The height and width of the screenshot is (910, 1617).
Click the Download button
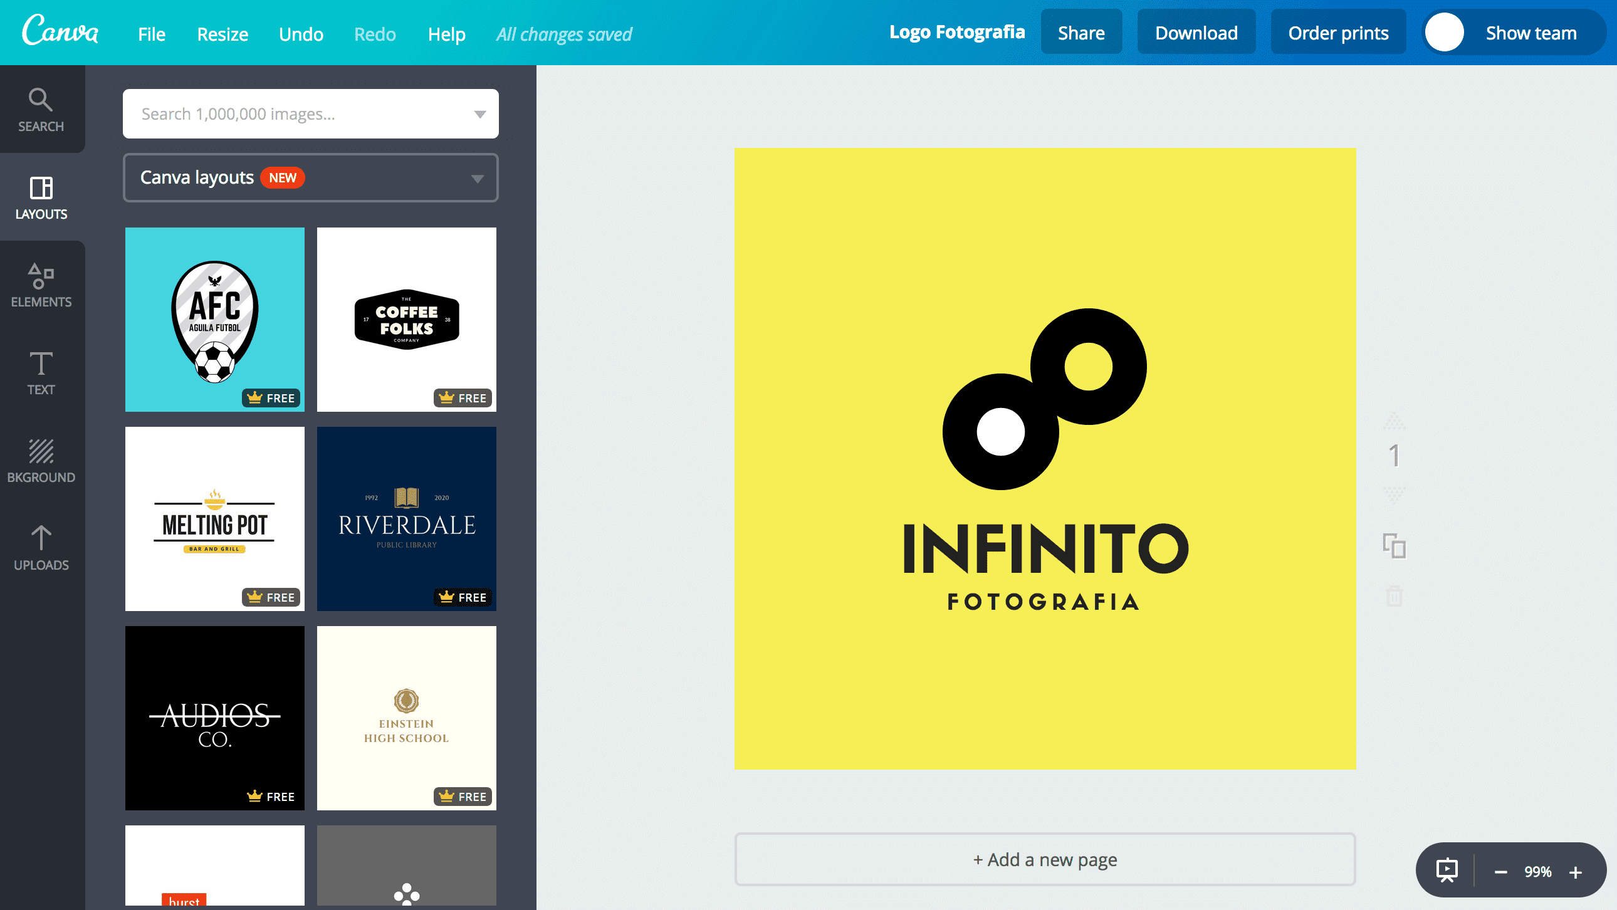click(1196, 33)
